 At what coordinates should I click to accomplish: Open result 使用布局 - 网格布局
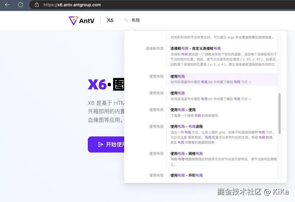pyautogui.click(x=186, y=153)
